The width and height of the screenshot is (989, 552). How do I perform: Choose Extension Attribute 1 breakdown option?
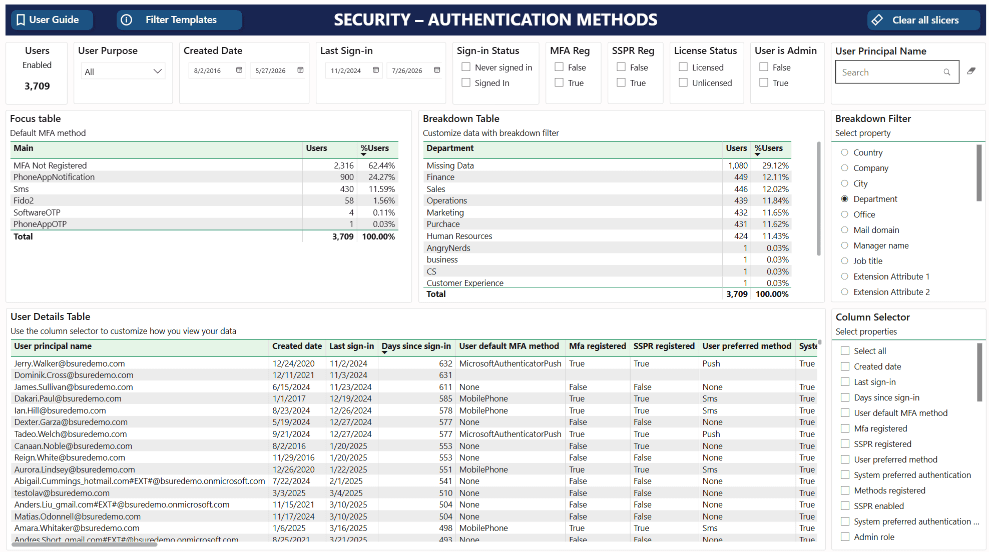[x=845, y=276]
